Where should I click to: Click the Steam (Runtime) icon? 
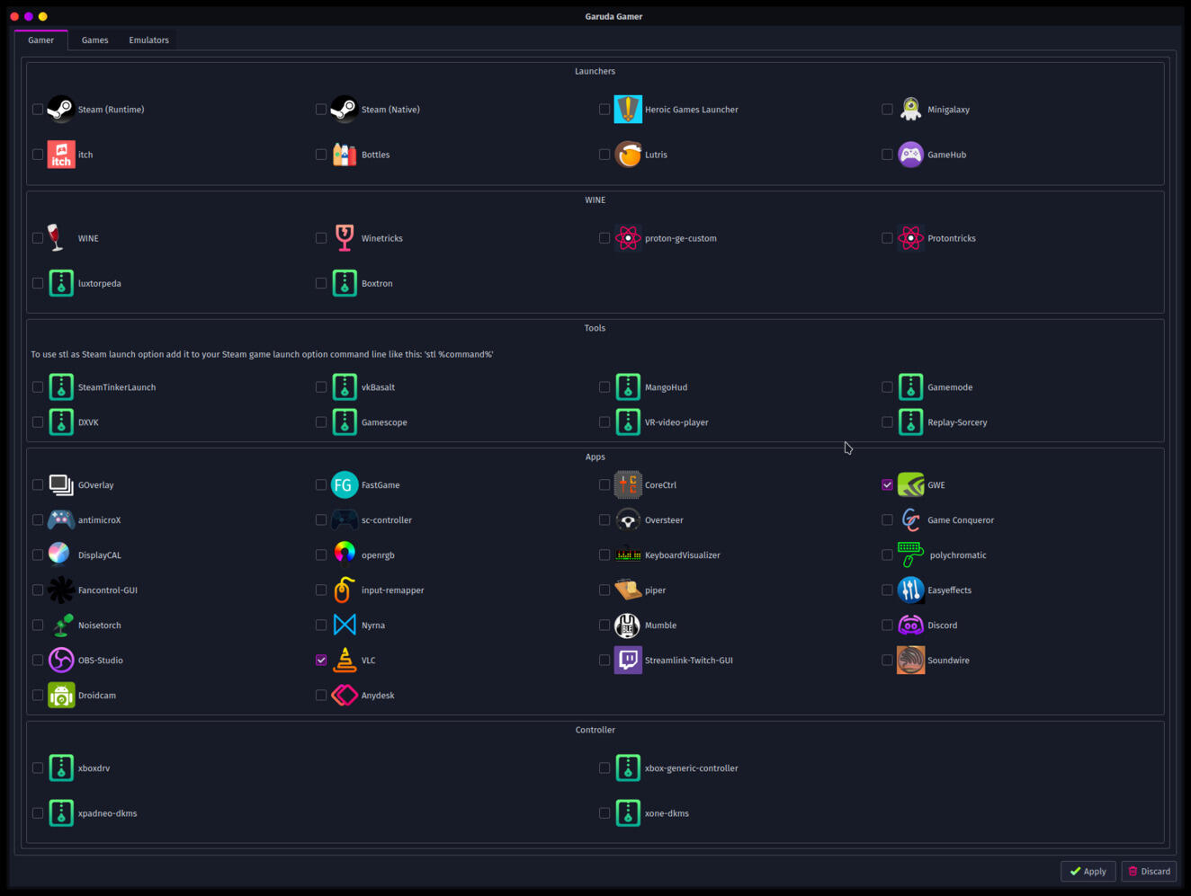coord(61,110)
